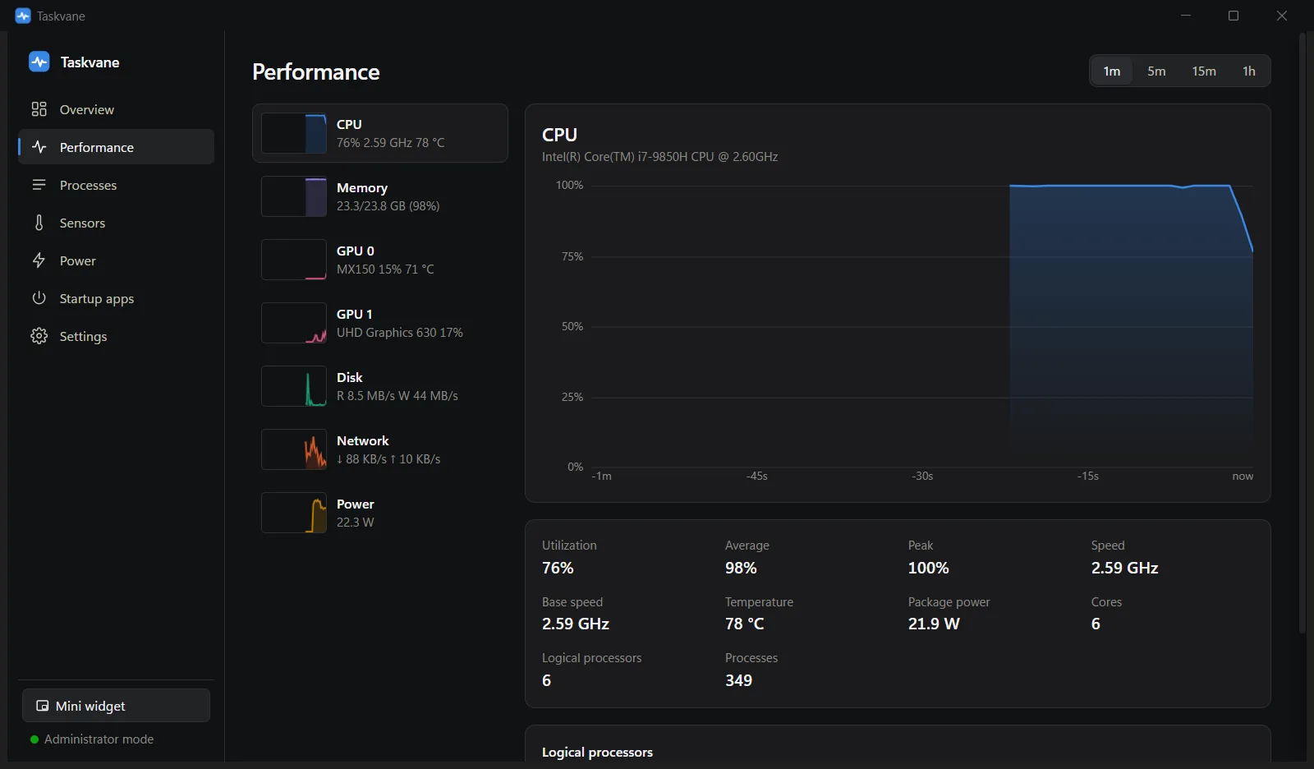Click the Power lightning bolt icon
The height and width of the screenshot is (769, 1314).
click(39, 260)
